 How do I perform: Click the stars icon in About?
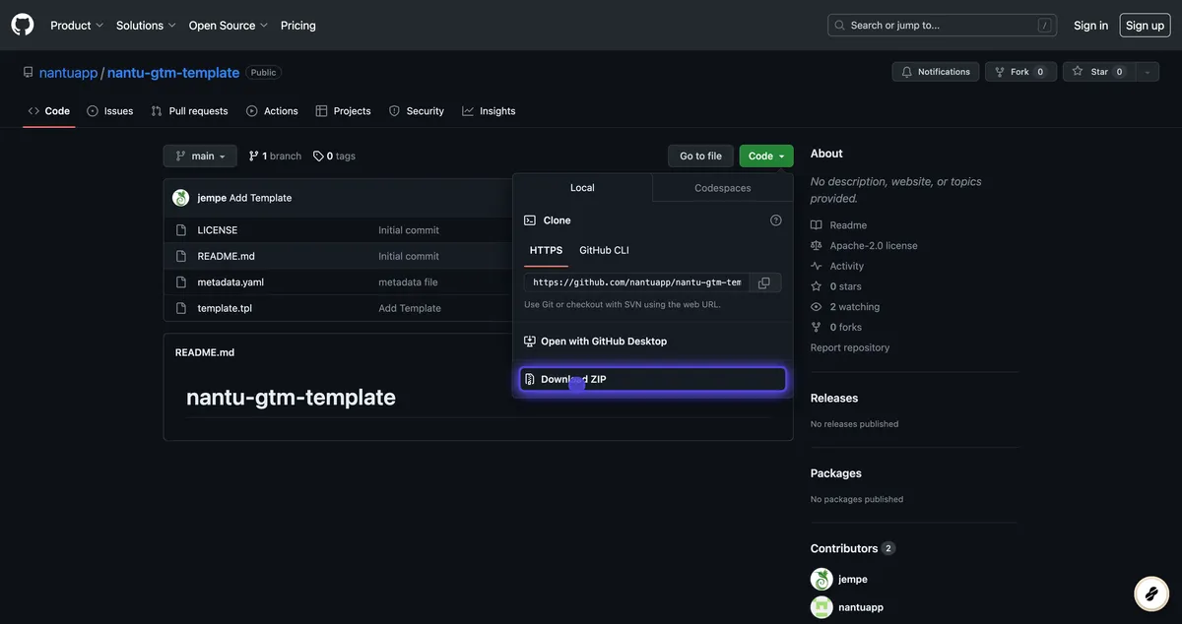coord(817,286)
